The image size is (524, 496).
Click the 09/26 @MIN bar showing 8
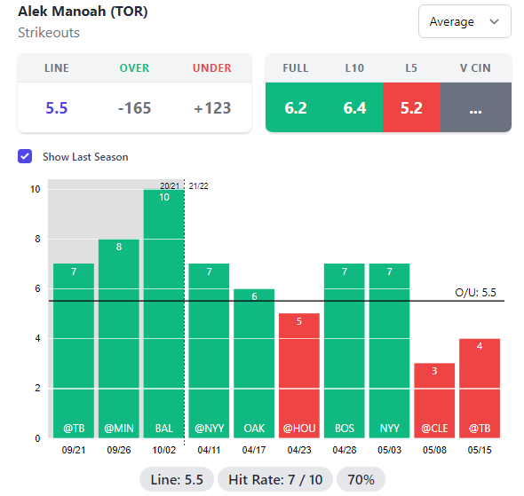point(119,338)
